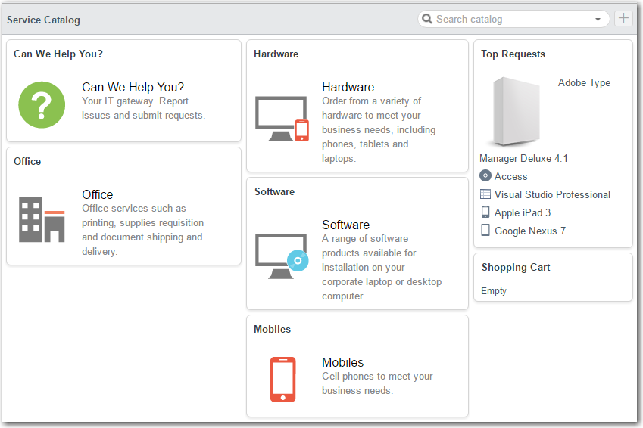Click the tablet icon next to Apple iPad 3
643x428 pixels.
pos(485,212)
